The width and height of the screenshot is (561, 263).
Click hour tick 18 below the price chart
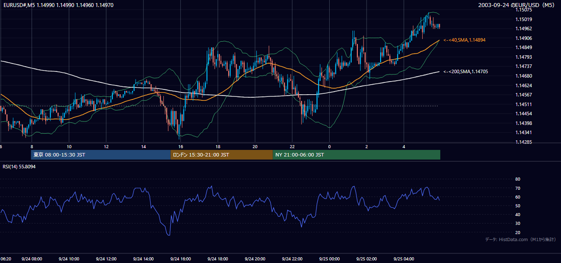pyautogui.click(x=218, y=146)
